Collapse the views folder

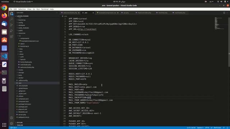tap(21, 54)
